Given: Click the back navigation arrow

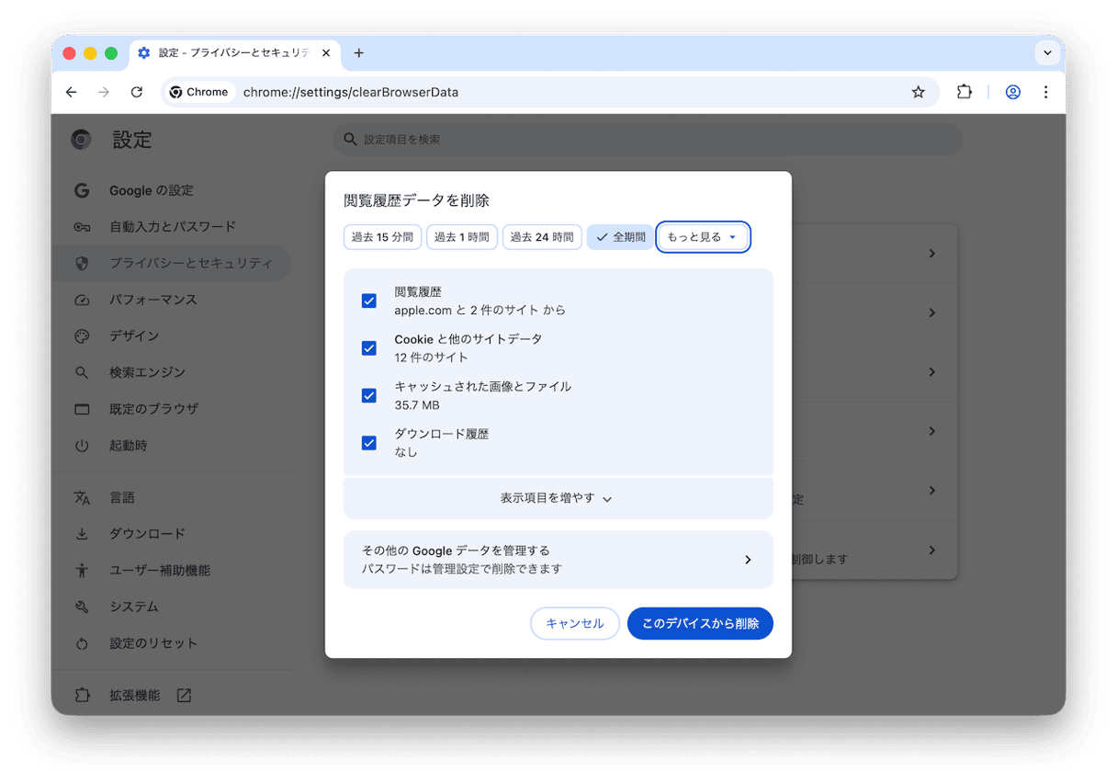Looking at the screenshot, I should (x=72, y=92).
